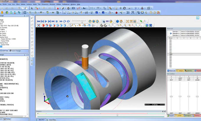Click the zoom magnifier tool
This screenshot has width=201, height=121.
[110, 8]
